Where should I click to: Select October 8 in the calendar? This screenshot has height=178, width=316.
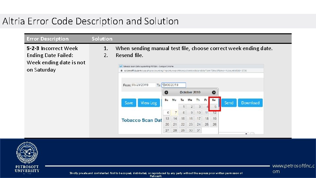point(182,113)
